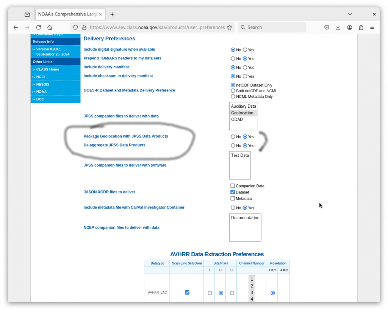The width and height of the screenshot is (388, 311).
Task: Select Yes for Include digital signature
Action: pyautogui.click(x=245, y=50)
